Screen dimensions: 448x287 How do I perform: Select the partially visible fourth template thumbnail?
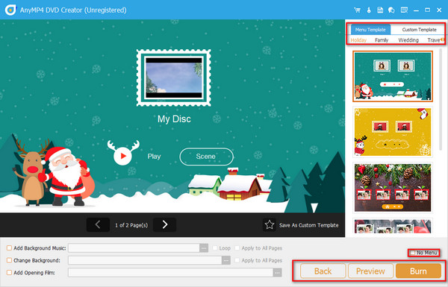[x=393, y=226]
